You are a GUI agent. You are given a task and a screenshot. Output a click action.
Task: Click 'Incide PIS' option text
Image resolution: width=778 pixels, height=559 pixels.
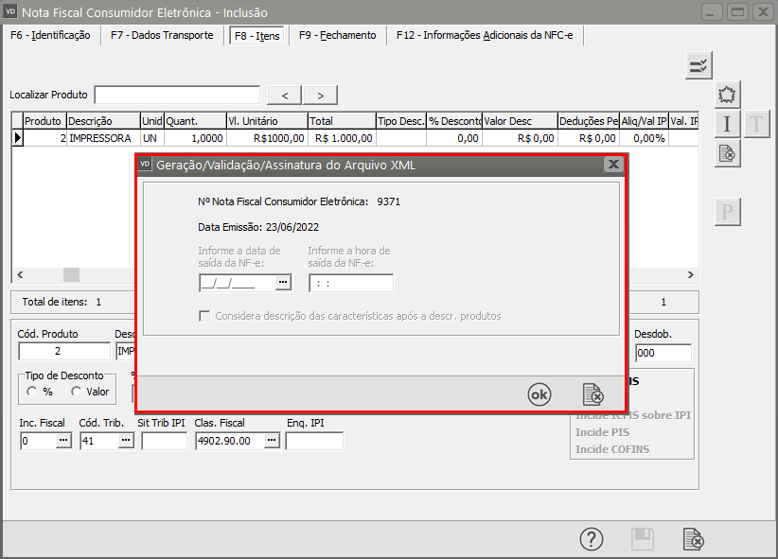(602, 432)
